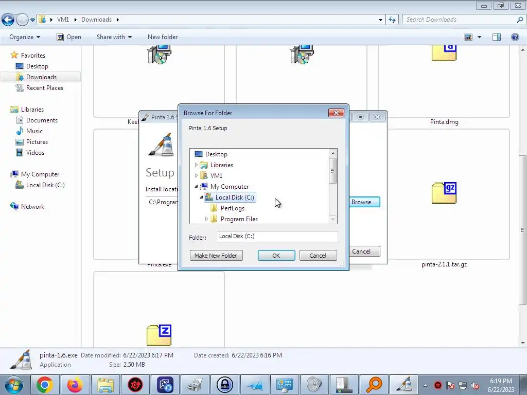Open Music library in sidebar
The height and width of the screenshot is (395, 527).
click(x=34, y=131)
